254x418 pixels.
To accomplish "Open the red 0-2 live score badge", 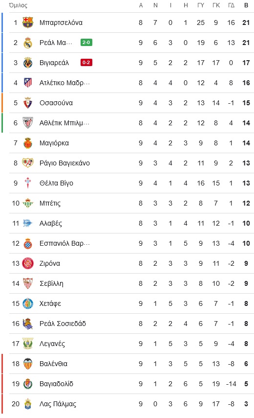I will [x=86, y=62].
